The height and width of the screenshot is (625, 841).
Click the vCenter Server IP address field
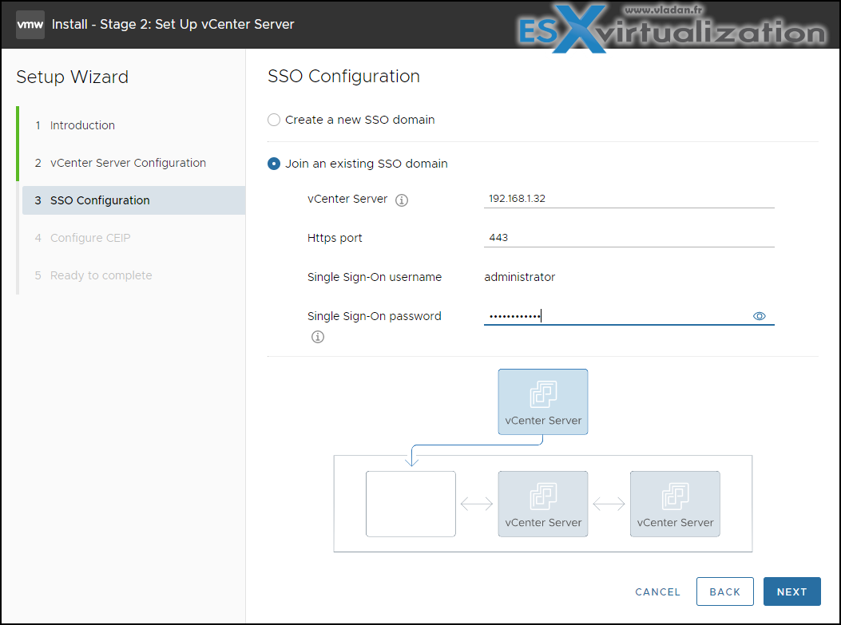(629, 199)
